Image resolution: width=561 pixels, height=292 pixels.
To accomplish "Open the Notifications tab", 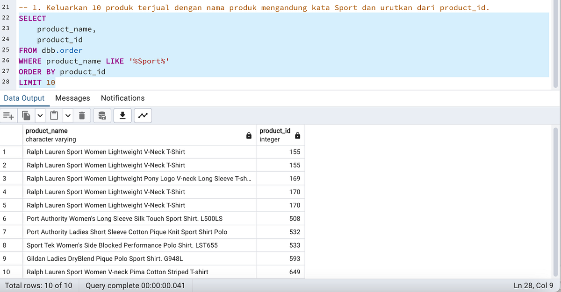I will pyautogui.click(x=122, y=98).
